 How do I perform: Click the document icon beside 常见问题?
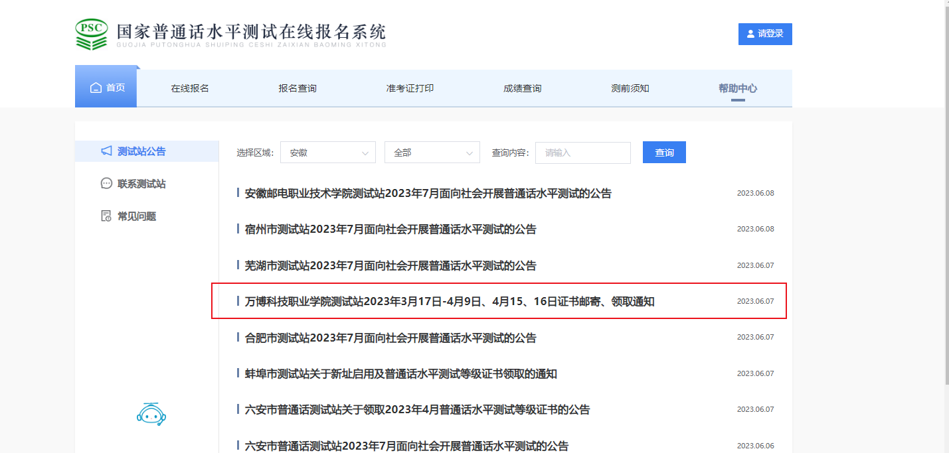coord(106,216)
